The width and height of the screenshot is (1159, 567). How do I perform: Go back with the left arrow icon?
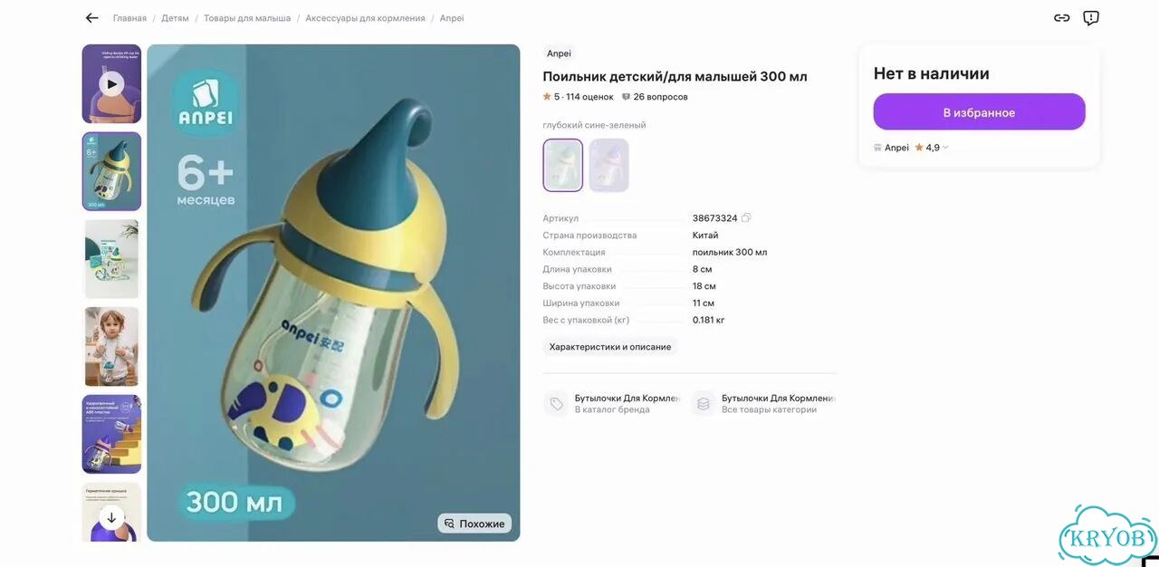(91, 18)
